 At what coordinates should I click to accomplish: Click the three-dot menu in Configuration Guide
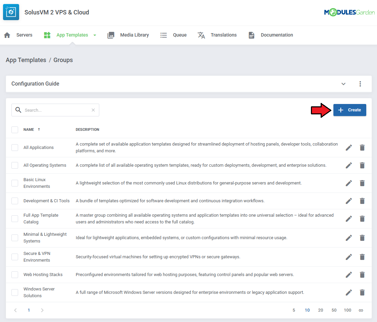click(x=360, y=84)
